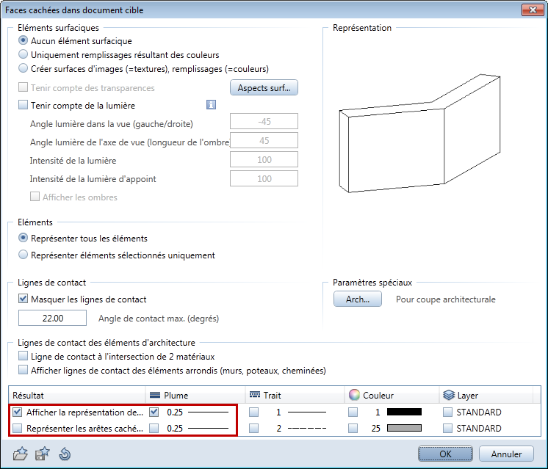Check Layer checkbox in arêtes cachées row
Image resolution: width=548 pixels, height=469 pixels.
point(447,428)
